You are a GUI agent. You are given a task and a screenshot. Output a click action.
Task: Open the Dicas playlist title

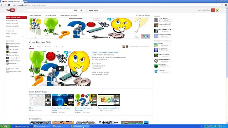pyautogui.click(x=31, y=108)
